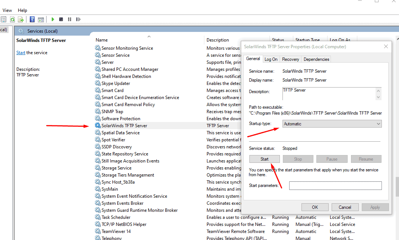Refresh the services list via toolbar icon

12,19
